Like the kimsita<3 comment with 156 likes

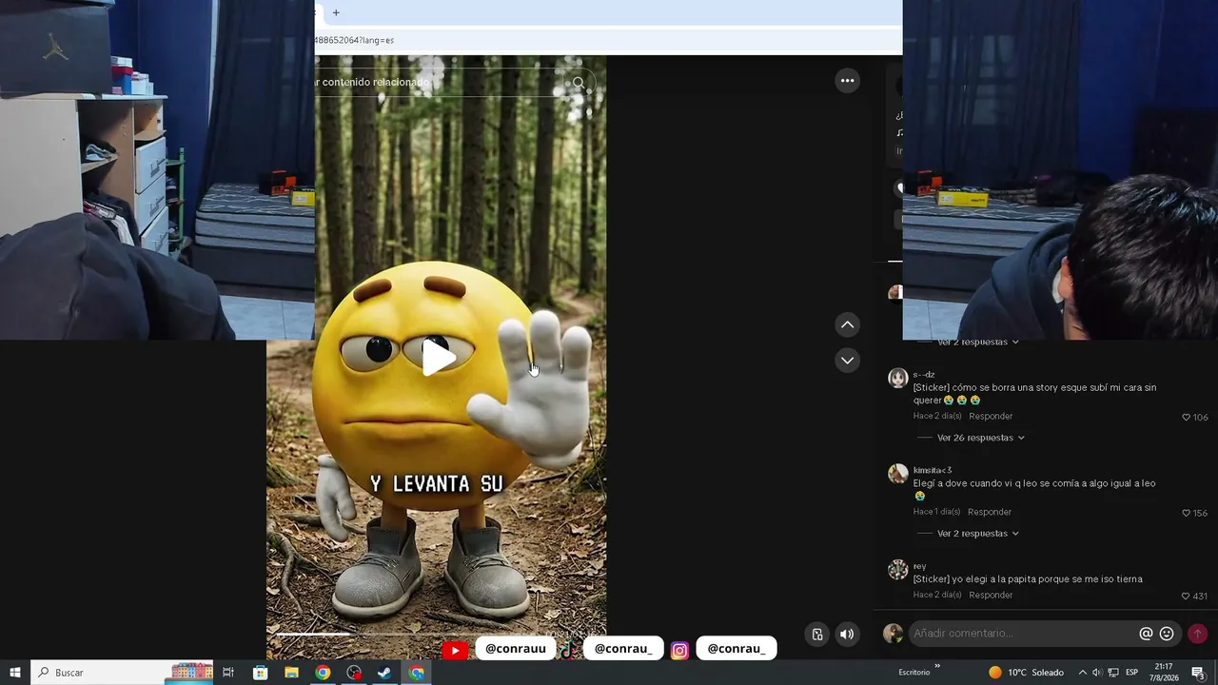(x=1187, y=513)
